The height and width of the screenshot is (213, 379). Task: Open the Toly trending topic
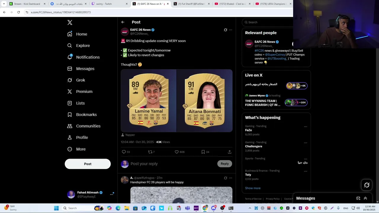click(x=248, y=175)
